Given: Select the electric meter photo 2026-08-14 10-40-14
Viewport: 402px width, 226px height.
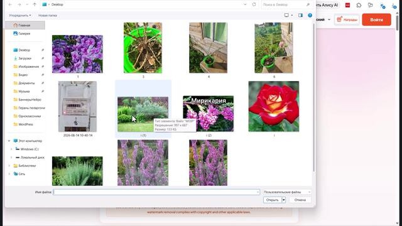Looking at the screenshot, I should pos(77,107).
